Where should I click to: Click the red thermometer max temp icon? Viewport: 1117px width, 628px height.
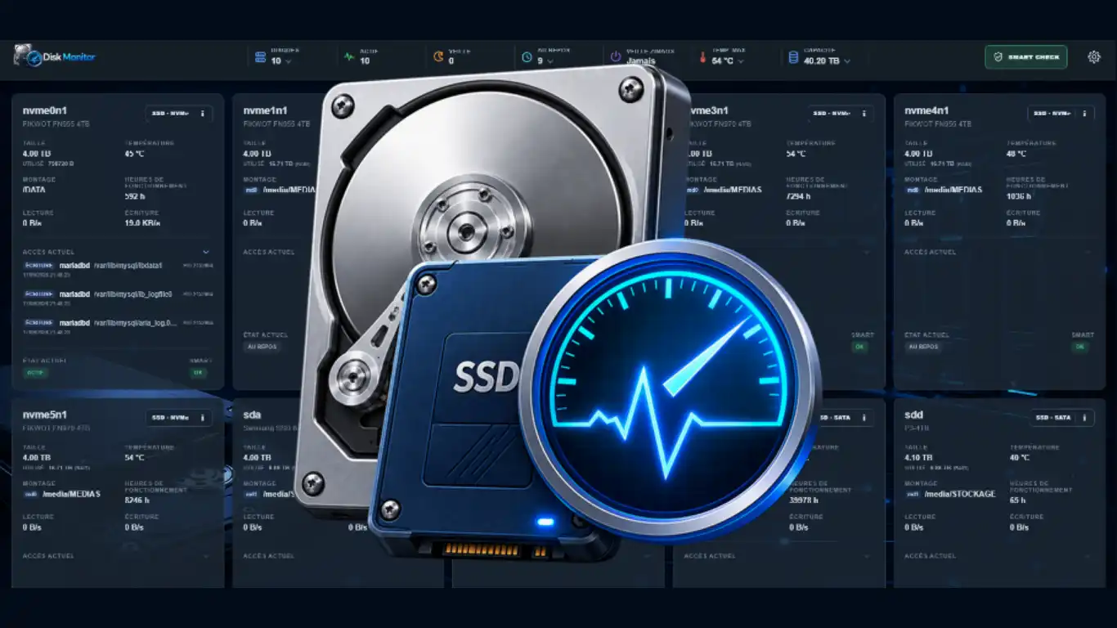(x=702, y=58)
